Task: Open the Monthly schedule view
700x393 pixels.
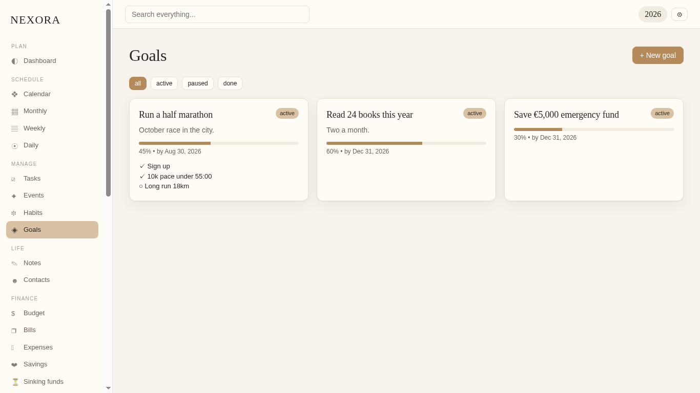Action: pyautogui.click(x=52, y=111)
